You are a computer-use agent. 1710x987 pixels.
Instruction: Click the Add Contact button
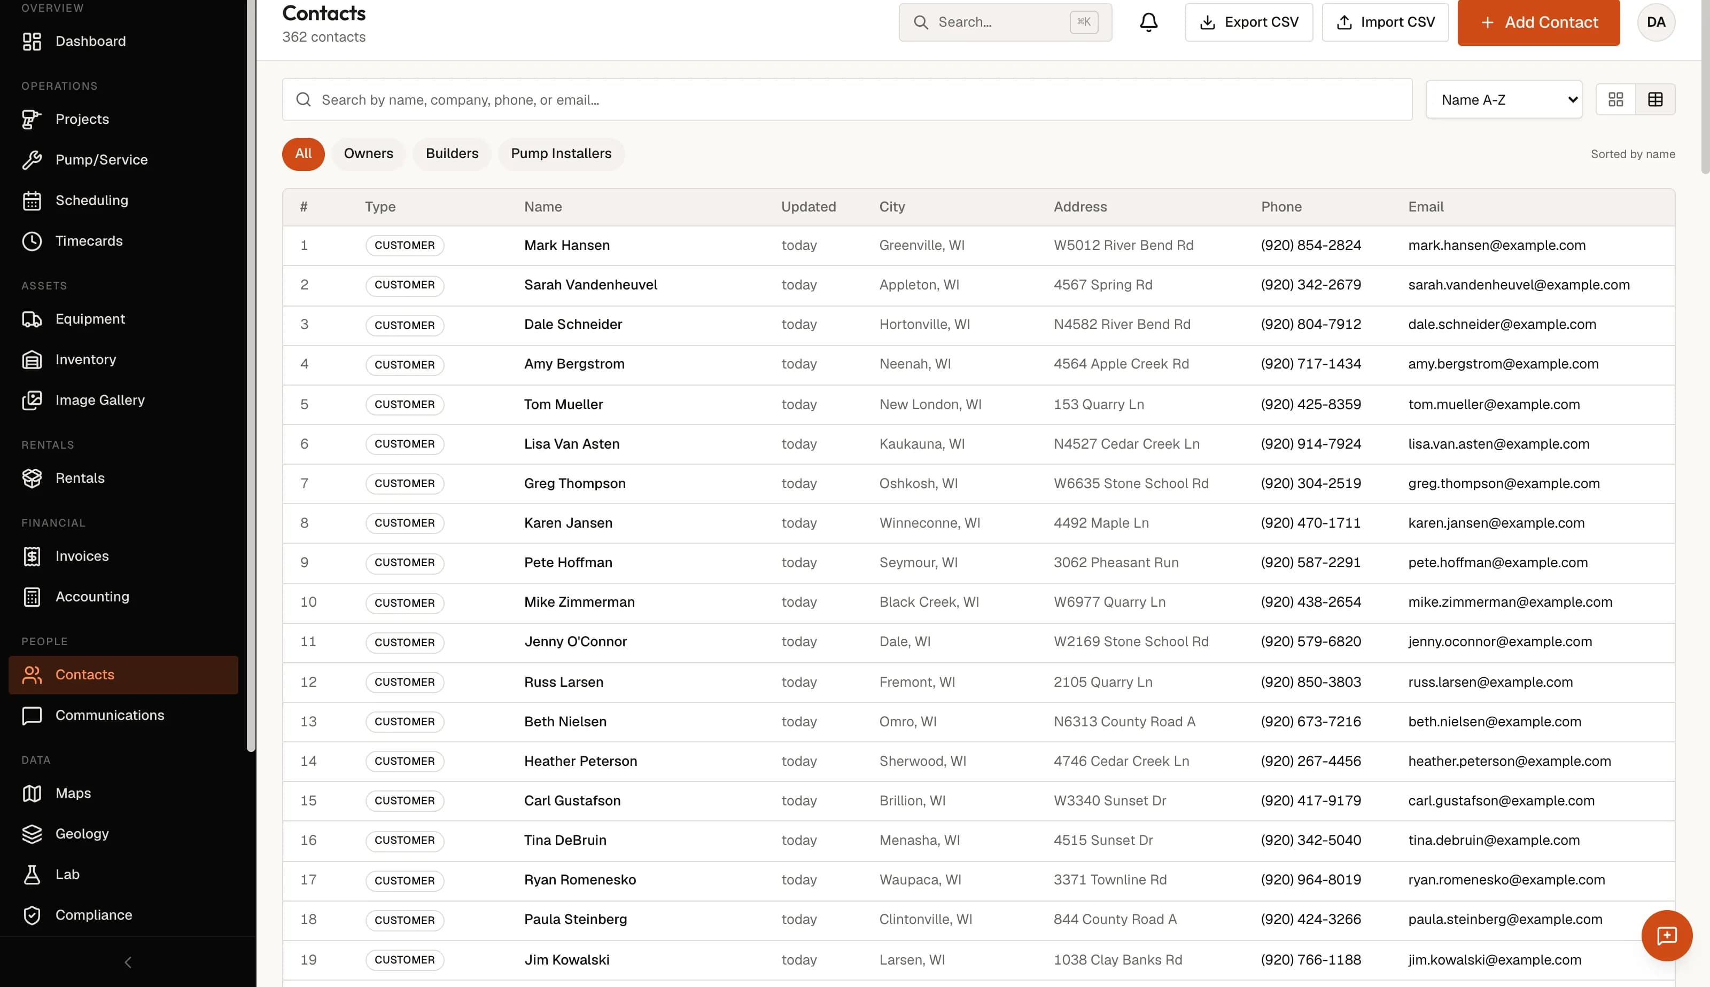[x=1538, y=22]
